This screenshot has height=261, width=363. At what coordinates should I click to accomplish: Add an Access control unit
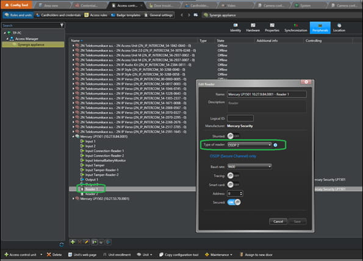pyautogui.click(x=20, y=255)
